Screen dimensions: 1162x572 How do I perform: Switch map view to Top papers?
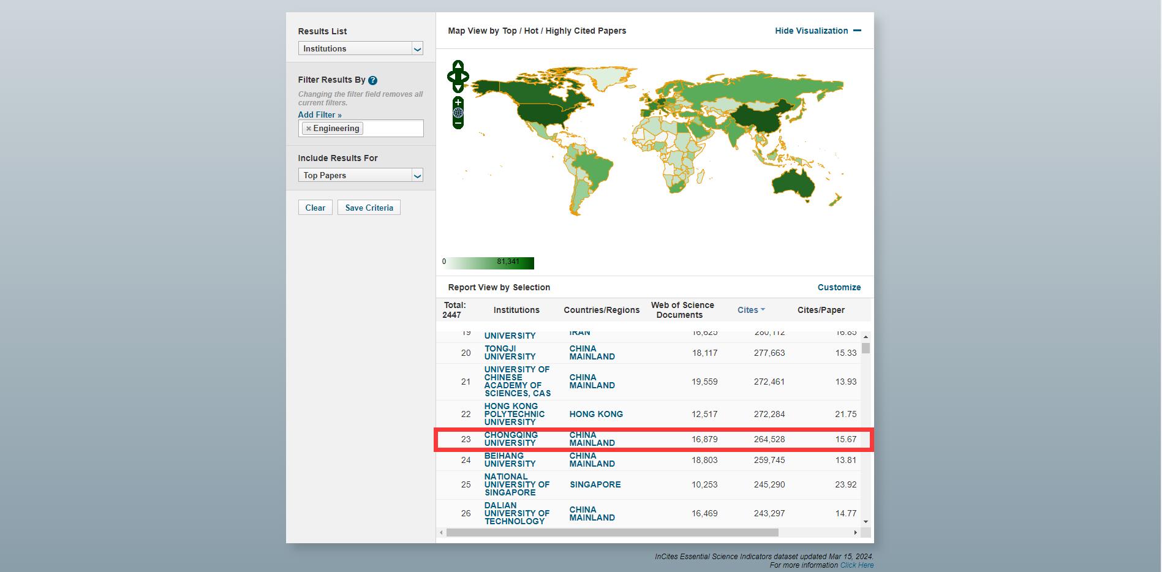[510, 31]
